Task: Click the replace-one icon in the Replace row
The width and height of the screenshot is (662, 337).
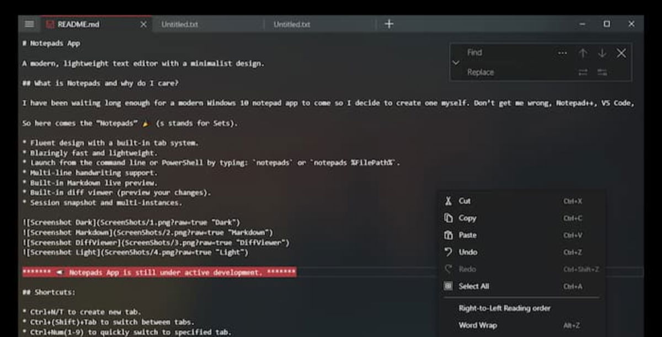Action: 583,72
